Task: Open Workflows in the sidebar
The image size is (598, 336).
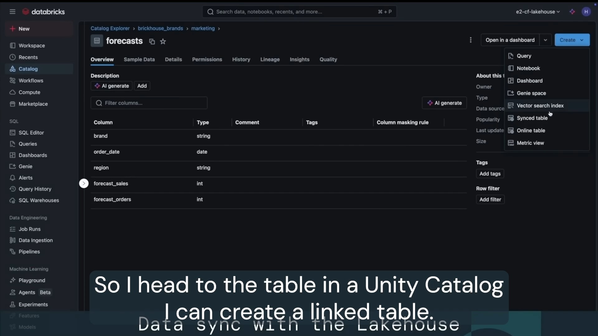Action: coord(39,81)
